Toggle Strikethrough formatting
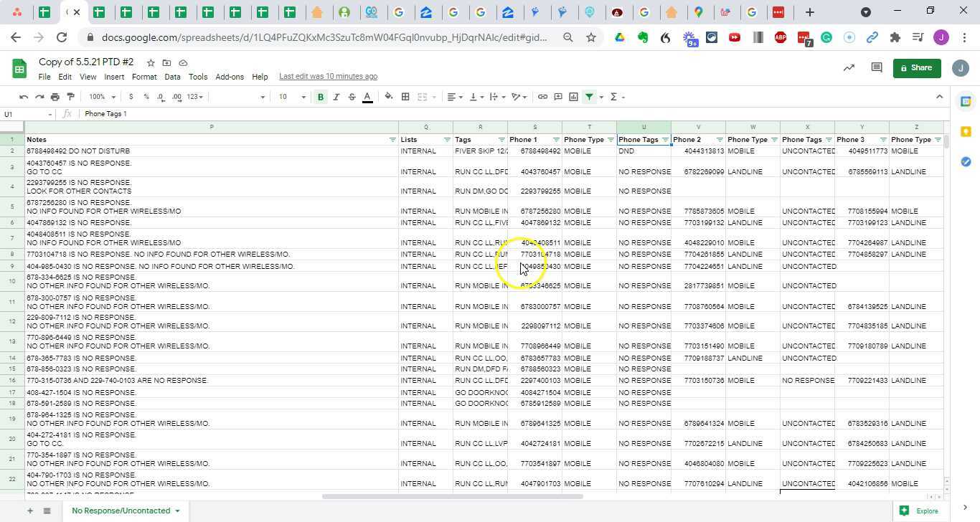Screen dimensions: 980x522 click(x=352, y=97)
